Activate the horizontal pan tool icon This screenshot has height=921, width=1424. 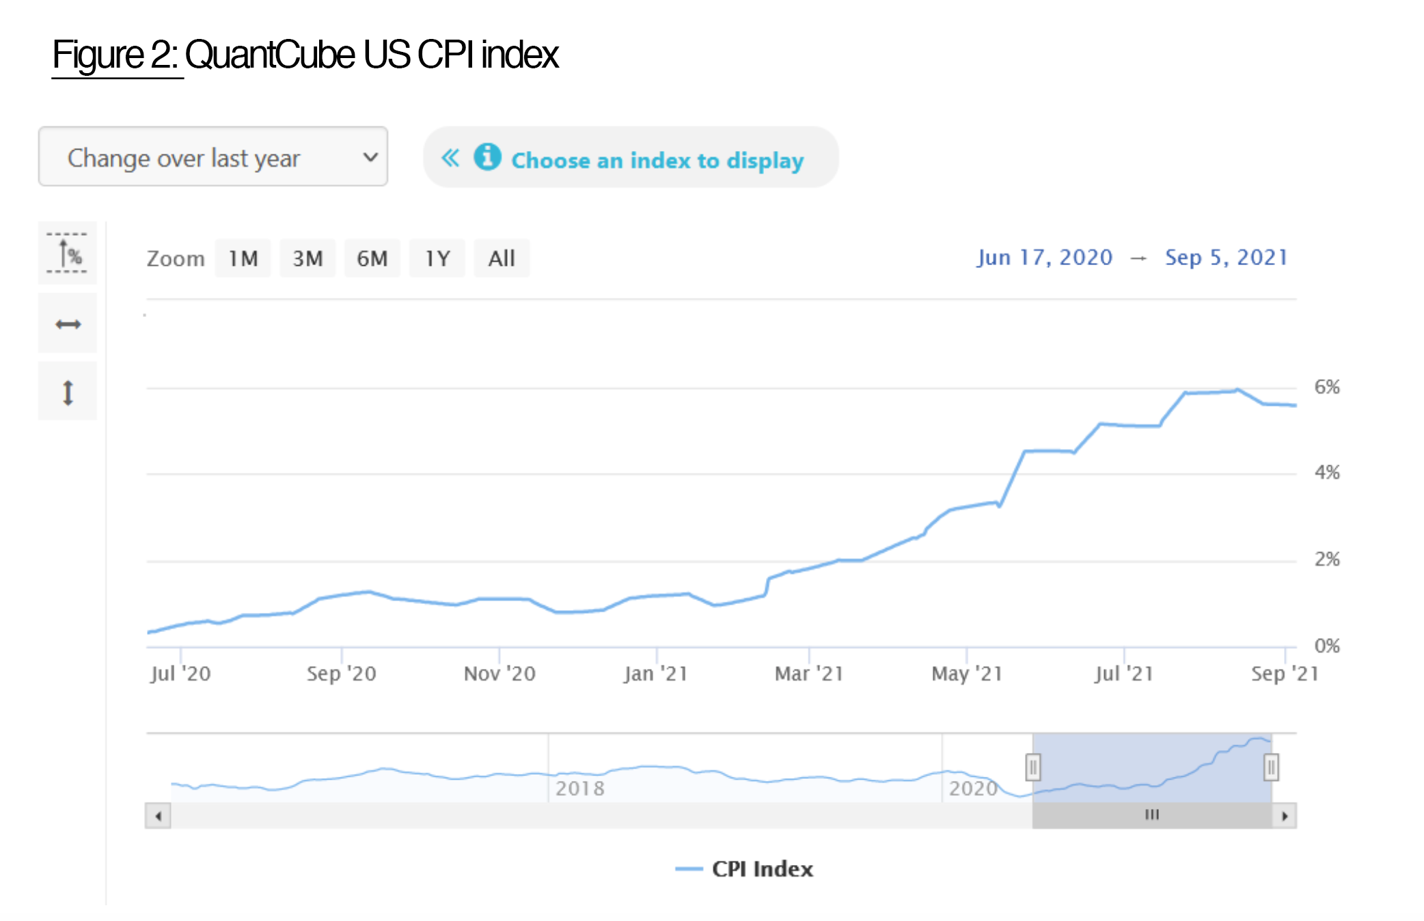[68, 324]
